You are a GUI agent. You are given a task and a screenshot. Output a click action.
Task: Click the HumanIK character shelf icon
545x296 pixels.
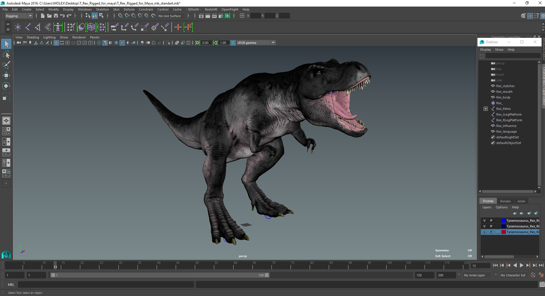pos(58,27)
